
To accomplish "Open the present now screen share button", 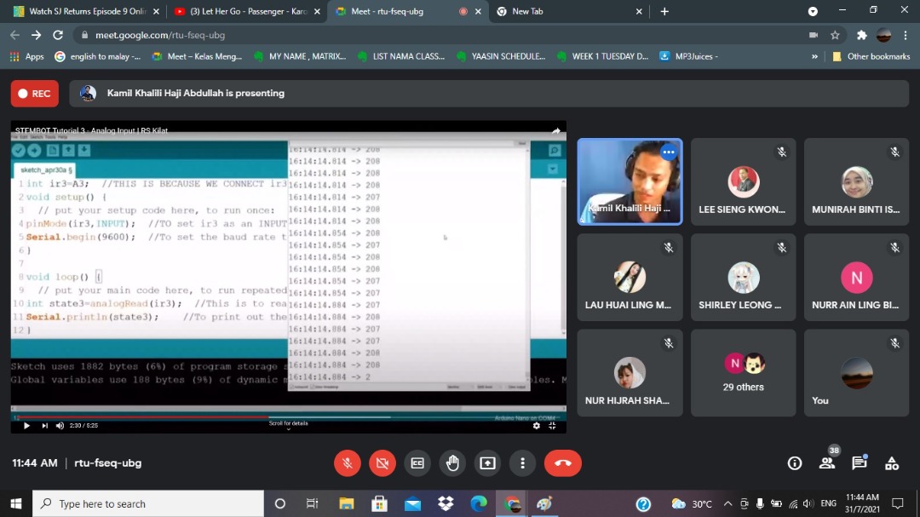I will (x=487, y=463).
